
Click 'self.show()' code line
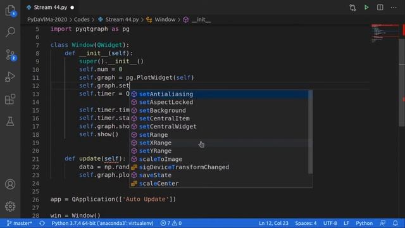99,134
